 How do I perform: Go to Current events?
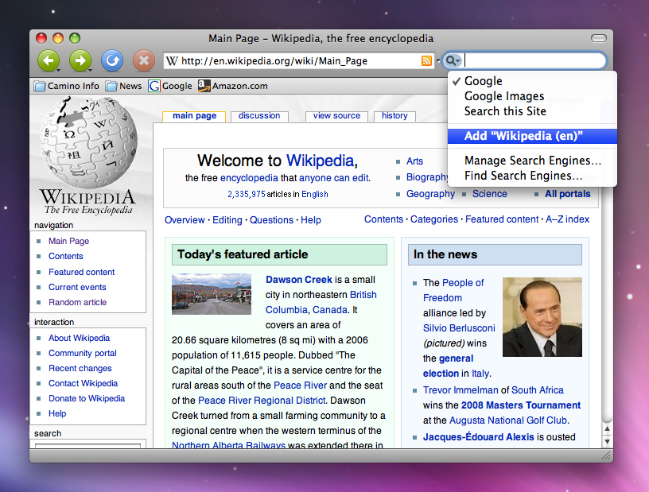(x=77, y=287)
